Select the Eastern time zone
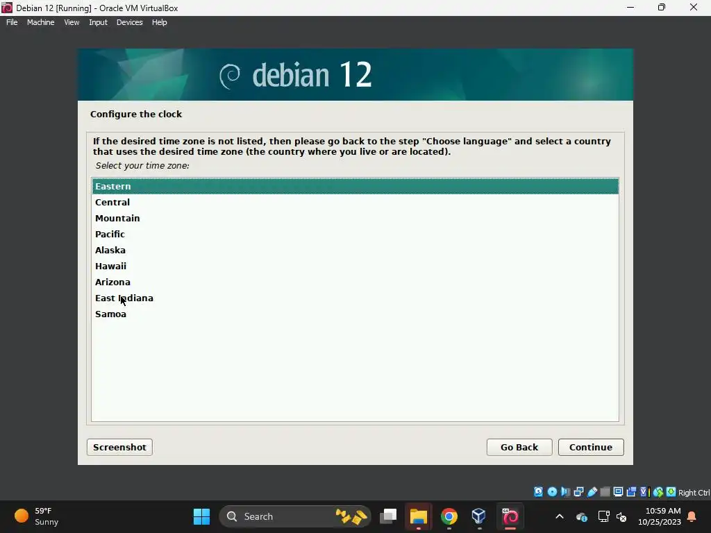The width and height of the screenshot is (711, 533). [355, 186]
